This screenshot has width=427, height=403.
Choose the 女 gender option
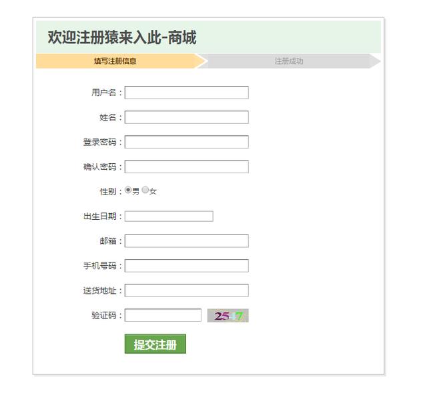145,190
